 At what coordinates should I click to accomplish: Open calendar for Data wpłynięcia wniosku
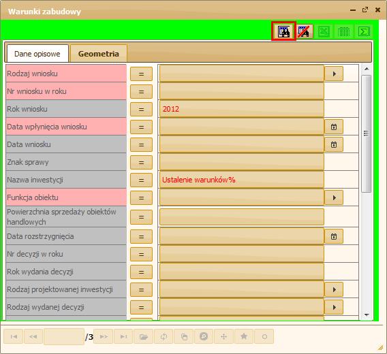point(334,127)
